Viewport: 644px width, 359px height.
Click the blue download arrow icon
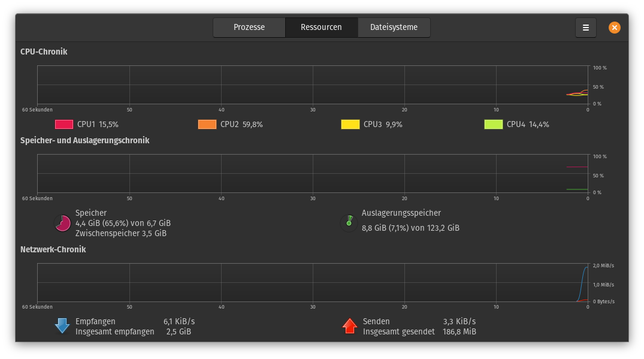pos(62,325)
